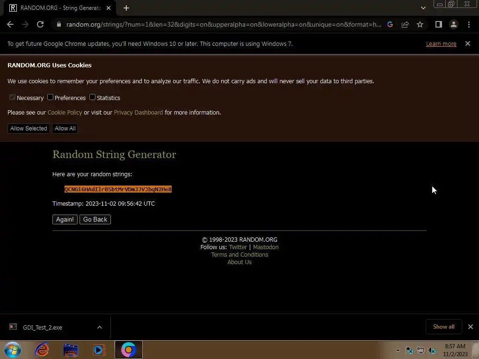
Task: Enable the Statistics cookies checkbox
Action: (92, 97)
